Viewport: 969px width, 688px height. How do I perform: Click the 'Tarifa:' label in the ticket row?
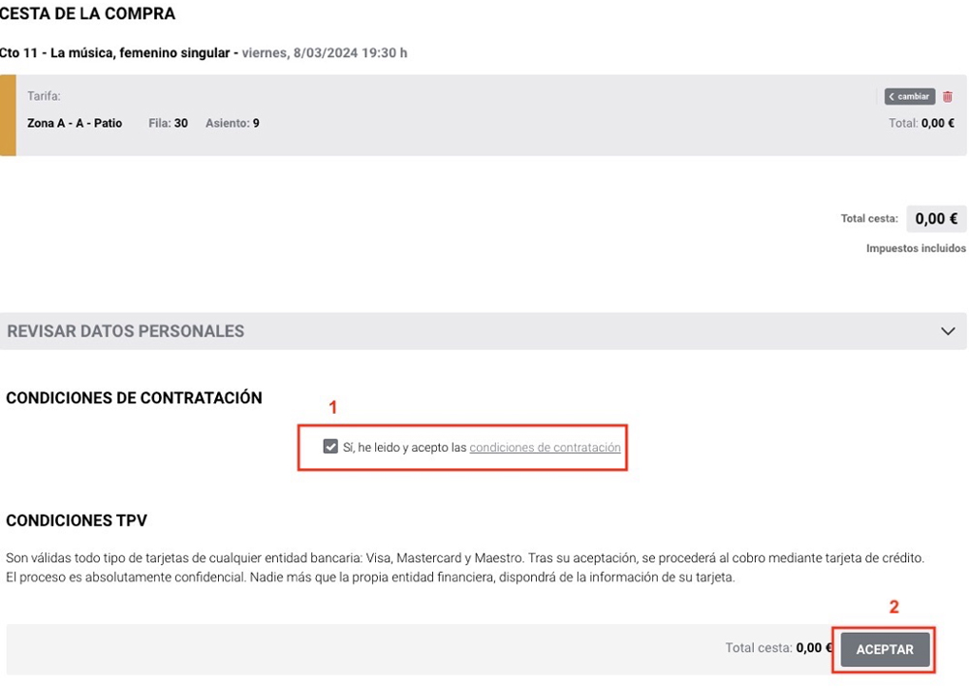44,96
